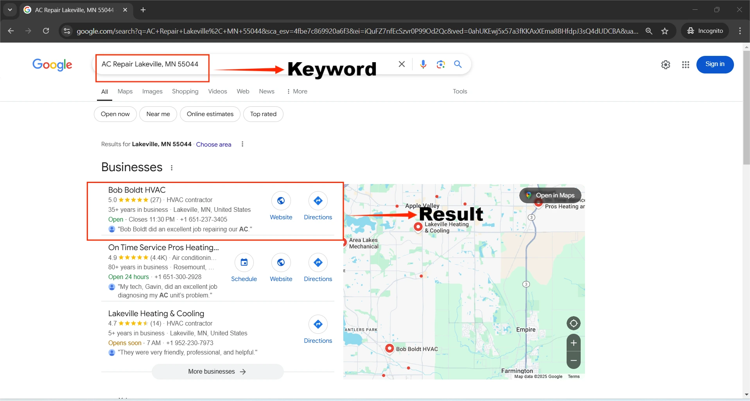
Task: Click the More businesses button
Action: (217, 372)
